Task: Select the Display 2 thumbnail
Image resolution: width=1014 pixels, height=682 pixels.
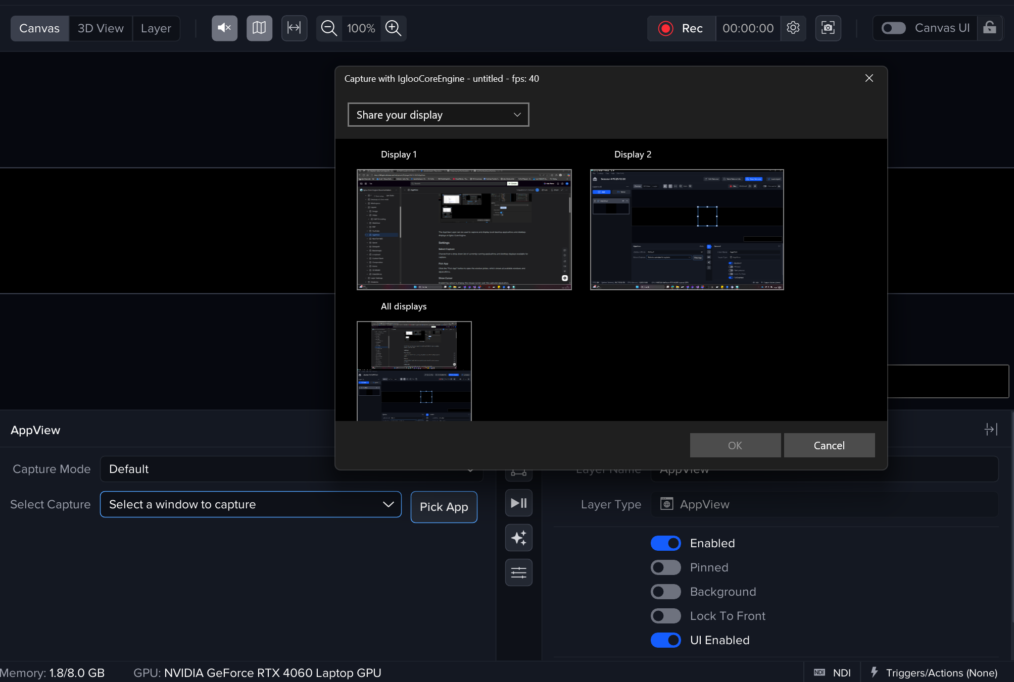Action: pos(687,230)
